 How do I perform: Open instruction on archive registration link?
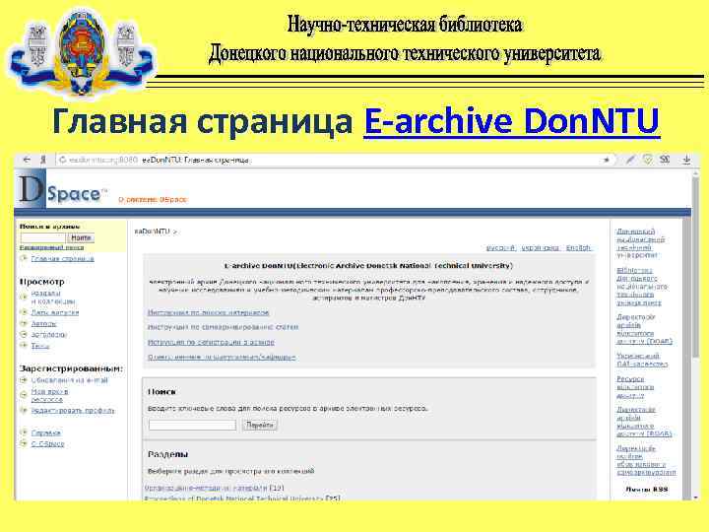point(211,343)
